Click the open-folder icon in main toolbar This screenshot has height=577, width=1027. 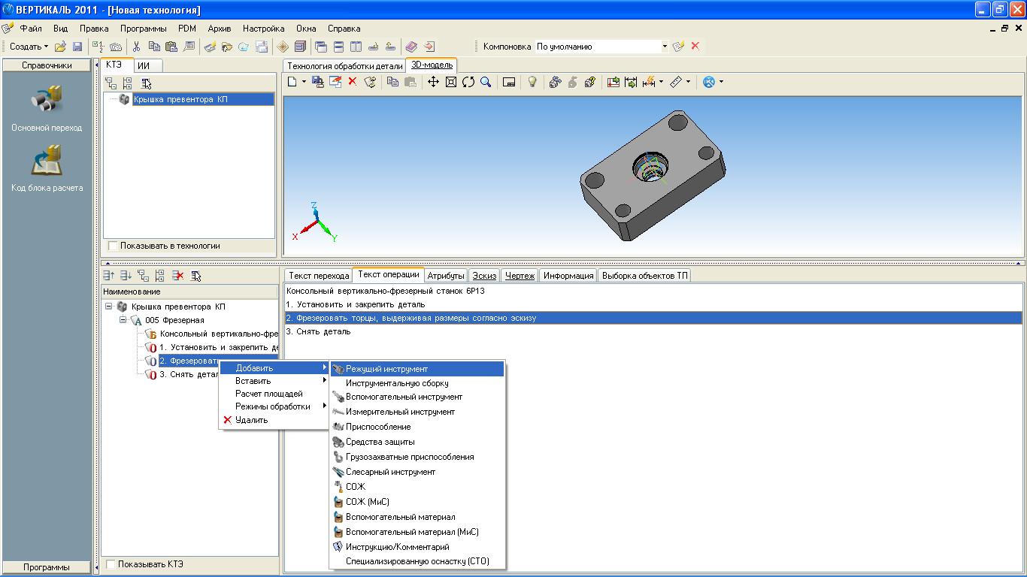(61, 47)
